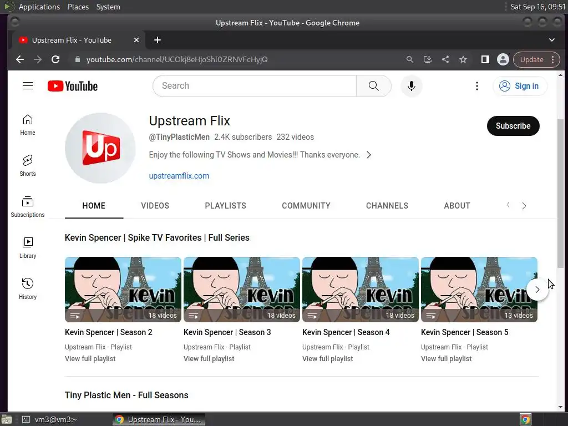This screenshot has height=426, width=568.
Task: Click the YouTube logo
Action: tap(73, 86)
